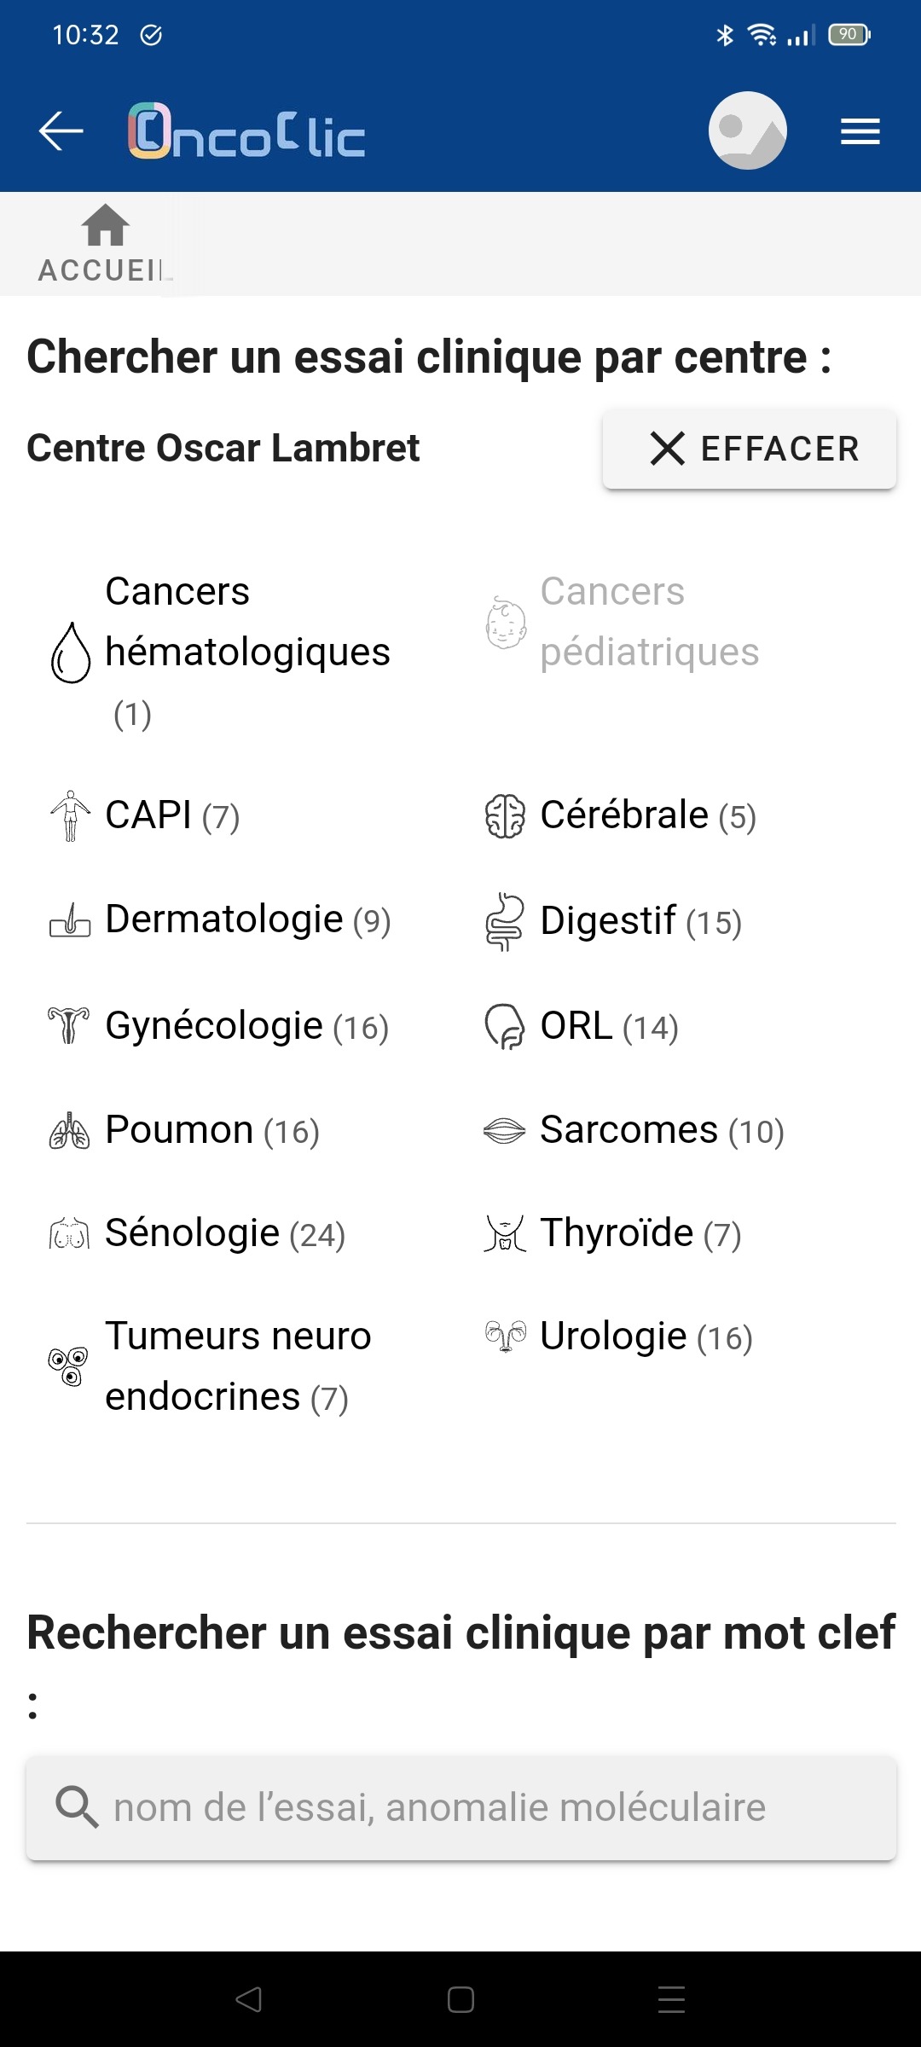Tap the Urologie kidneys icon
The width and height of the screenshot is (921, 2047).
point(505,1337)
